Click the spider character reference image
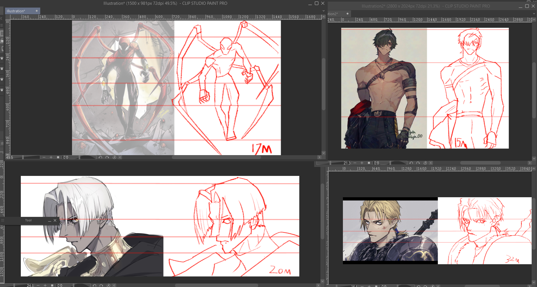537x287 pixels. [x=123, y=88]
